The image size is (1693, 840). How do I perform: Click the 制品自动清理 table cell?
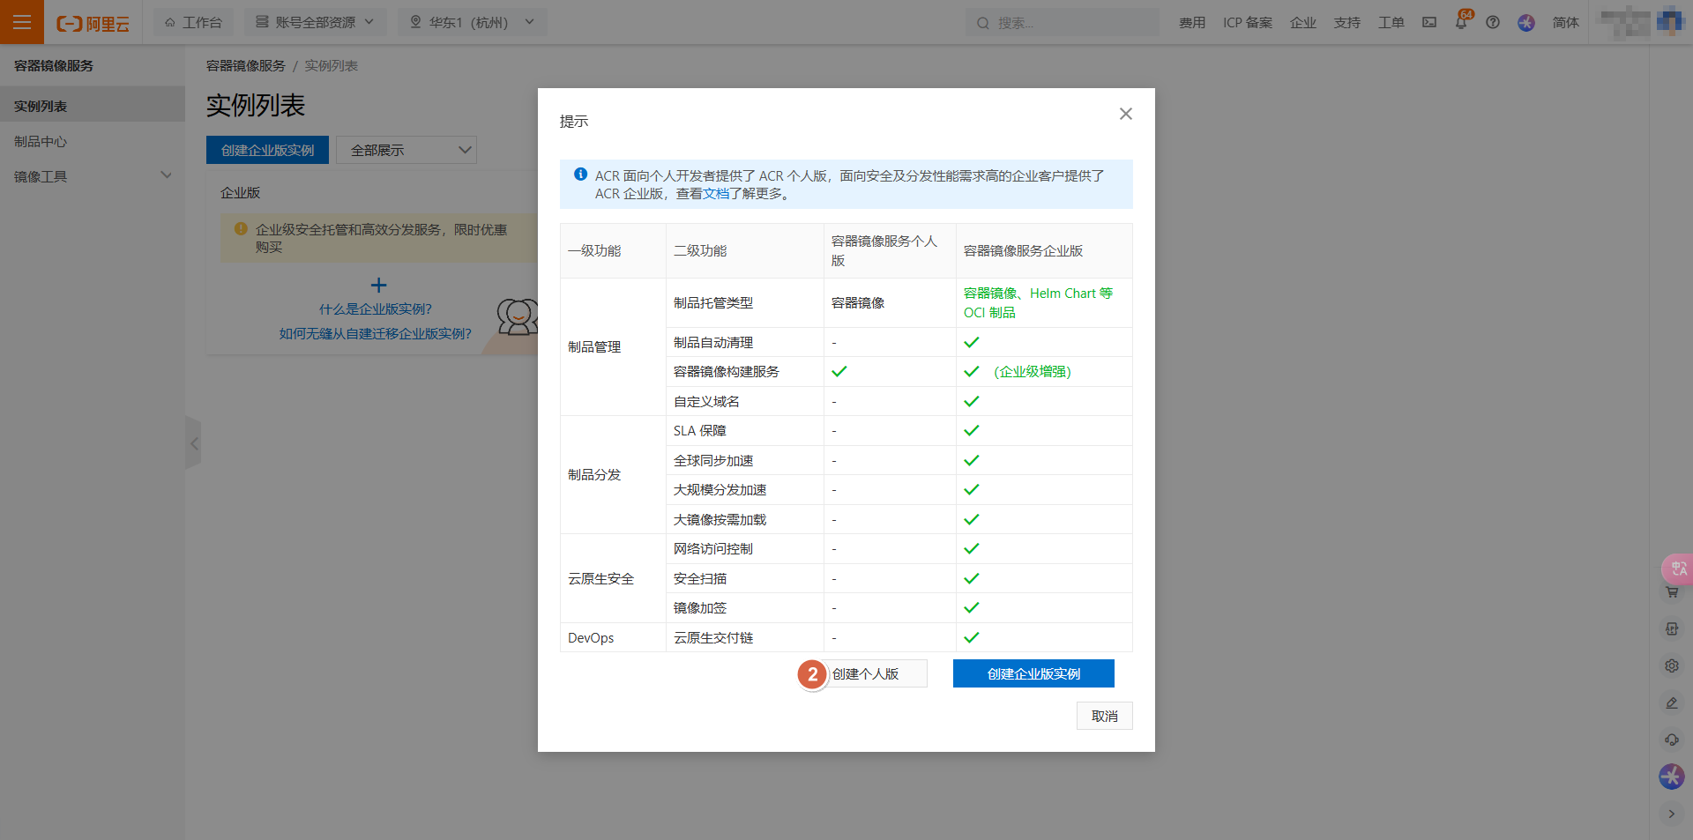[x=745, y=342]
